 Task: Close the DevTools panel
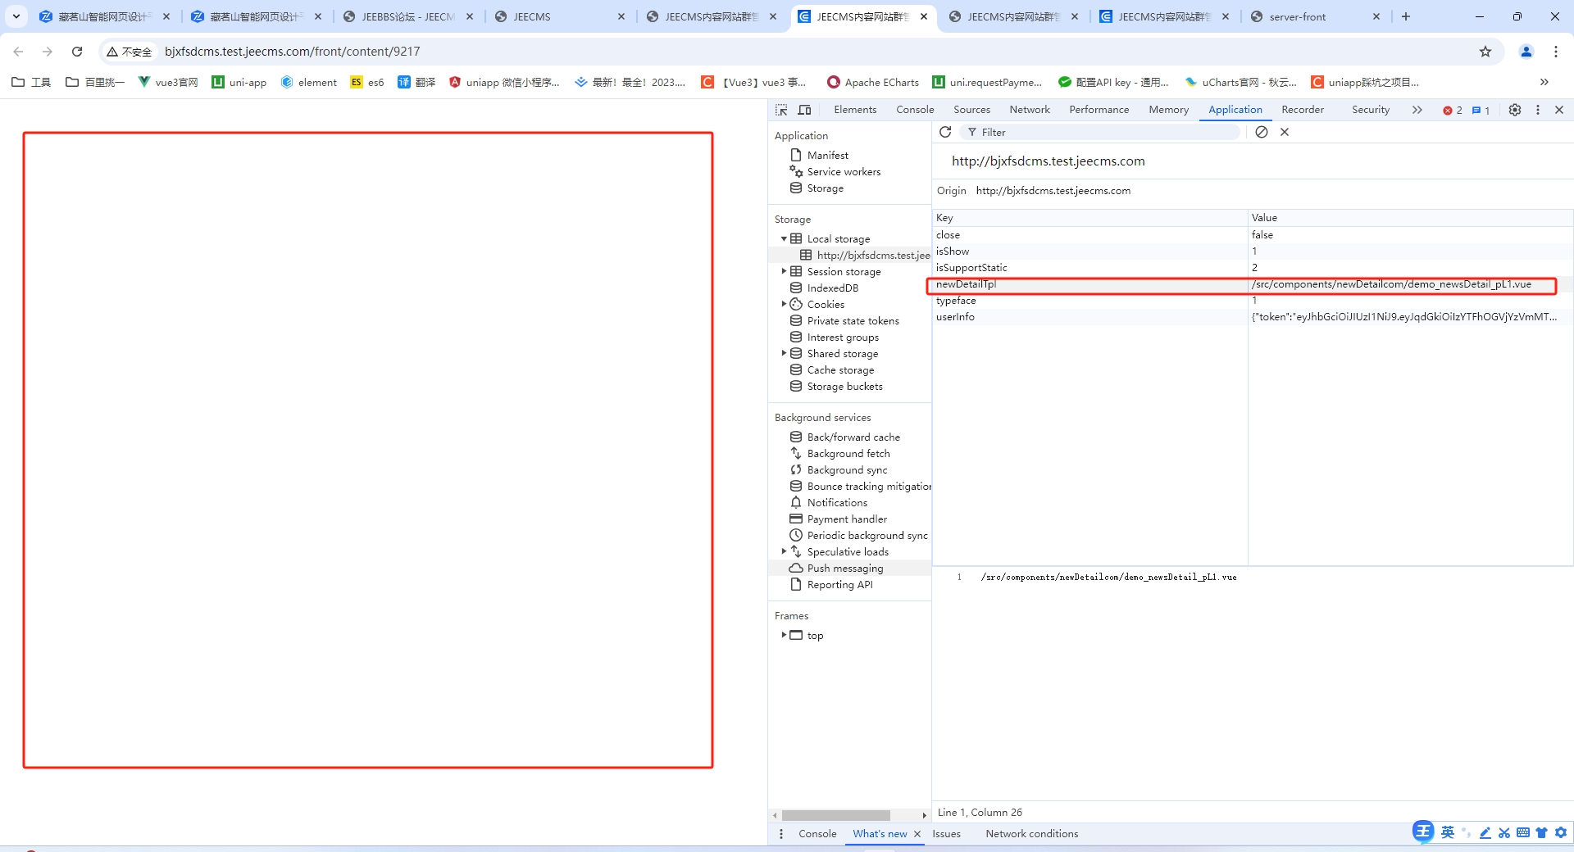click(1559, 110)
